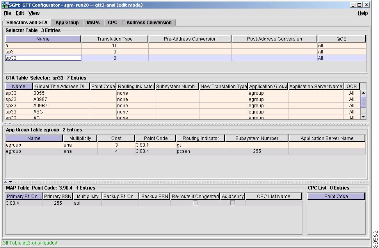Select the CPC tab
Image resolution: width=379 pixels, height=248 pixels.
coord(112,23)
